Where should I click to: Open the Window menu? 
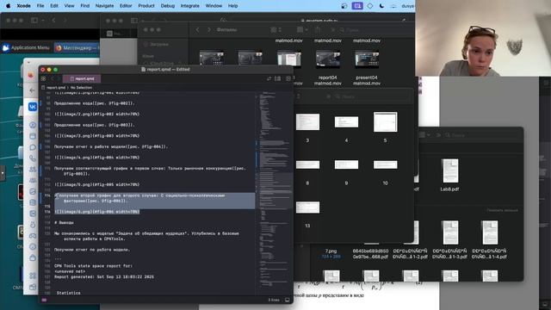click(x=214, y=6)
